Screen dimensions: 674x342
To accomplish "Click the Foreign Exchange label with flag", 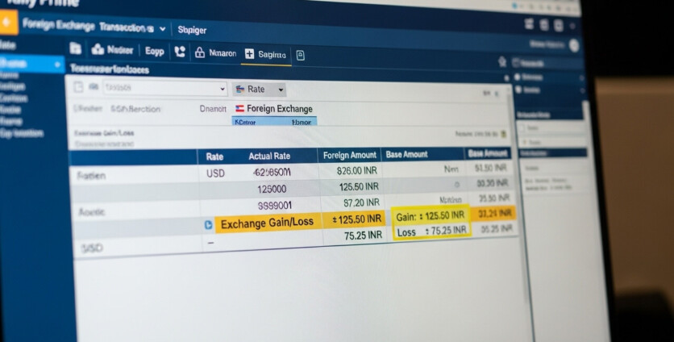I will tap(274, 109).
